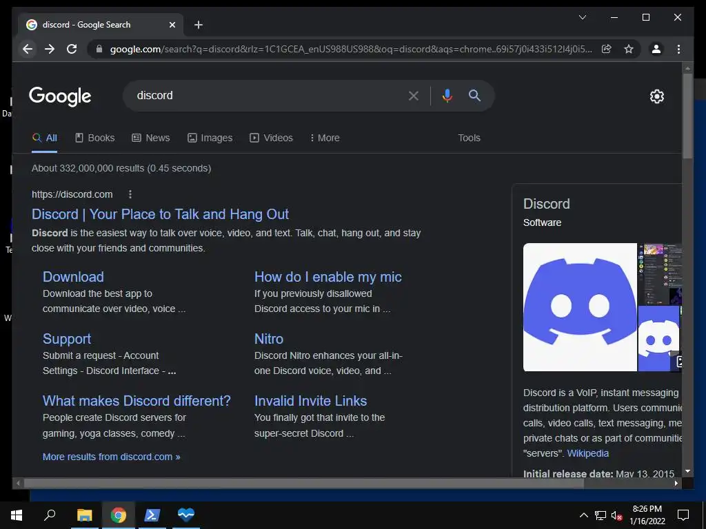Select the All results tab
Viewport: 706px width, 529px height.
pyautogui.click(x=45, y=138)
